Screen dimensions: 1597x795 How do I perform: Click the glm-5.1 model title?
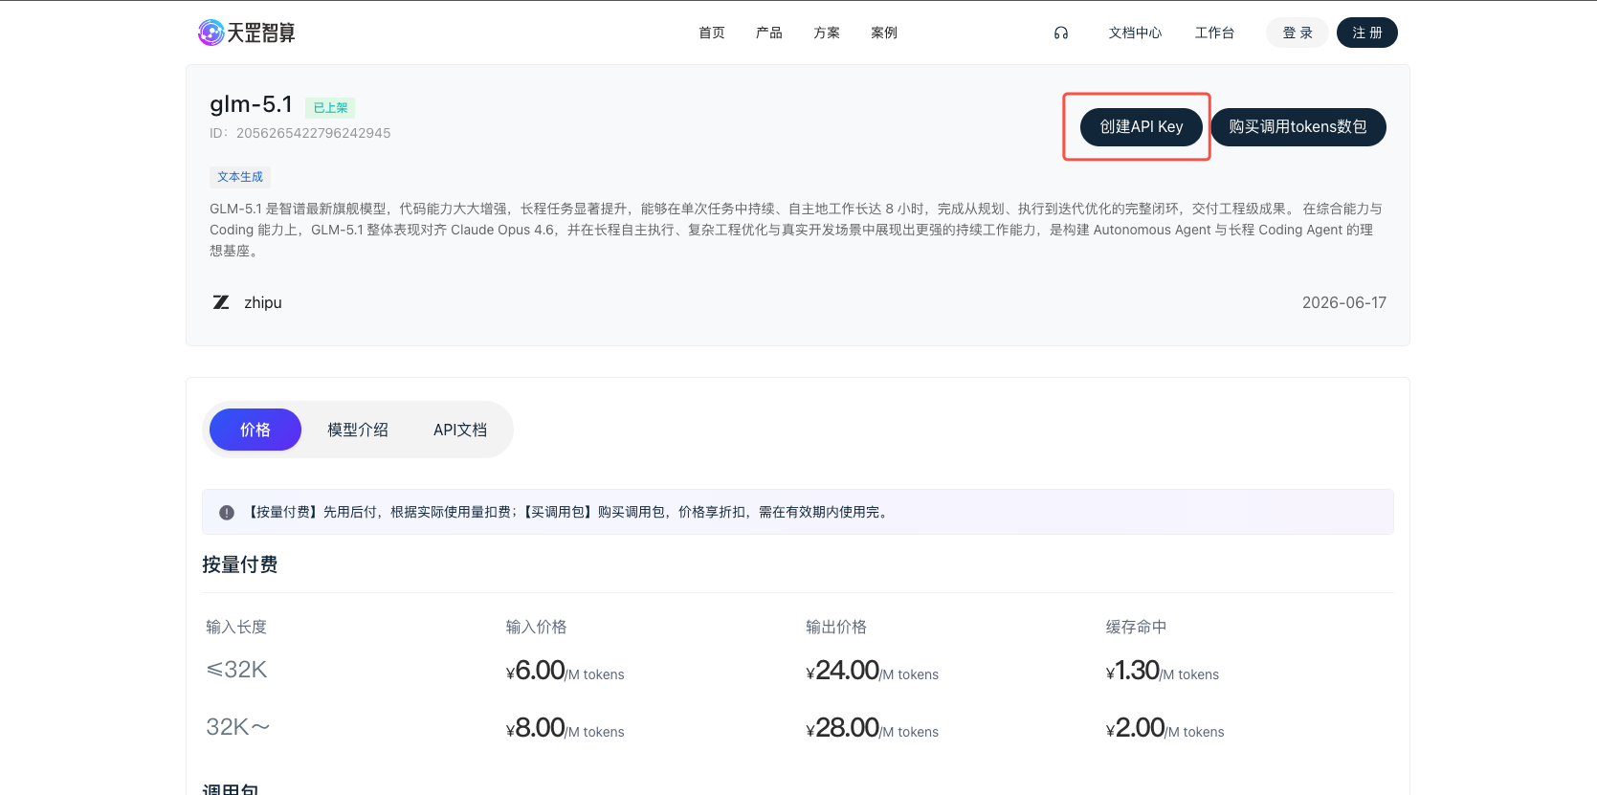point(251,104)
